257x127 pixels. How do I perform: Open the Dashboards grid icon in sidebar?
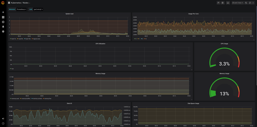[x=3, y=17]
